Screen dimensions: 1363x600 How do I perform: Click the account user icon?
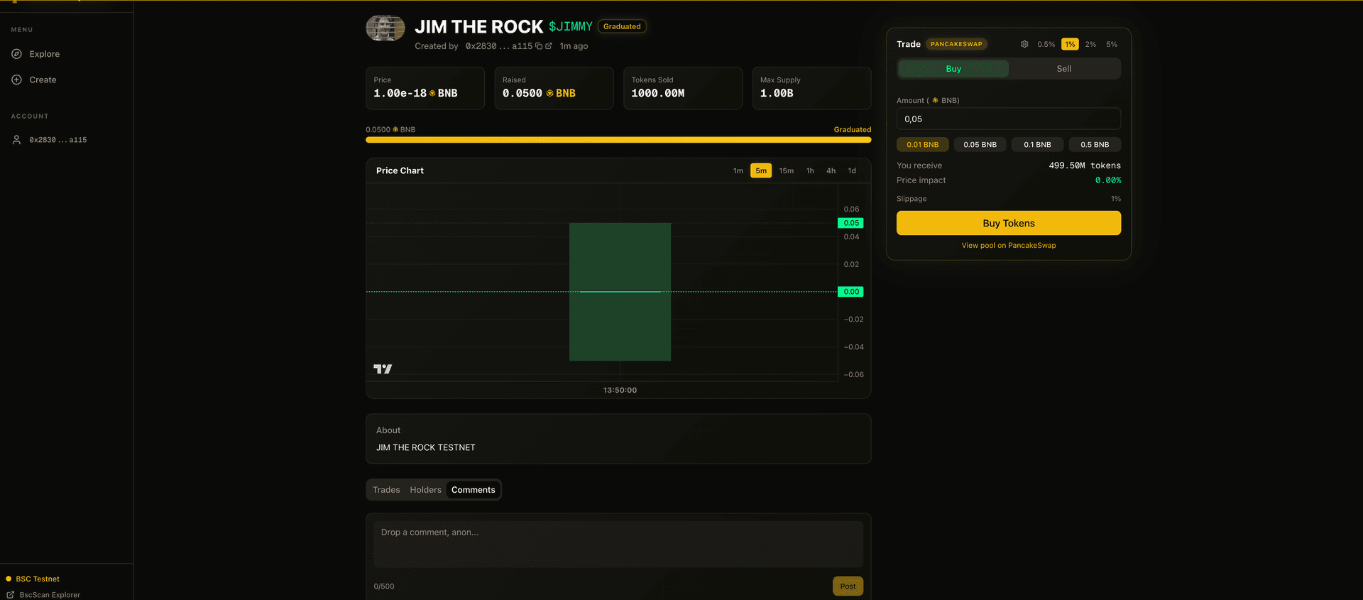(16, 140)
